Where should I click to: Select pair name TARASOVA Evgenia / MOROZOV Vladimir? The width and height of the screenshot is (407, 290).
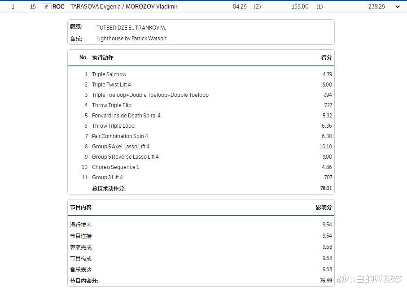[x=124, y=6]
